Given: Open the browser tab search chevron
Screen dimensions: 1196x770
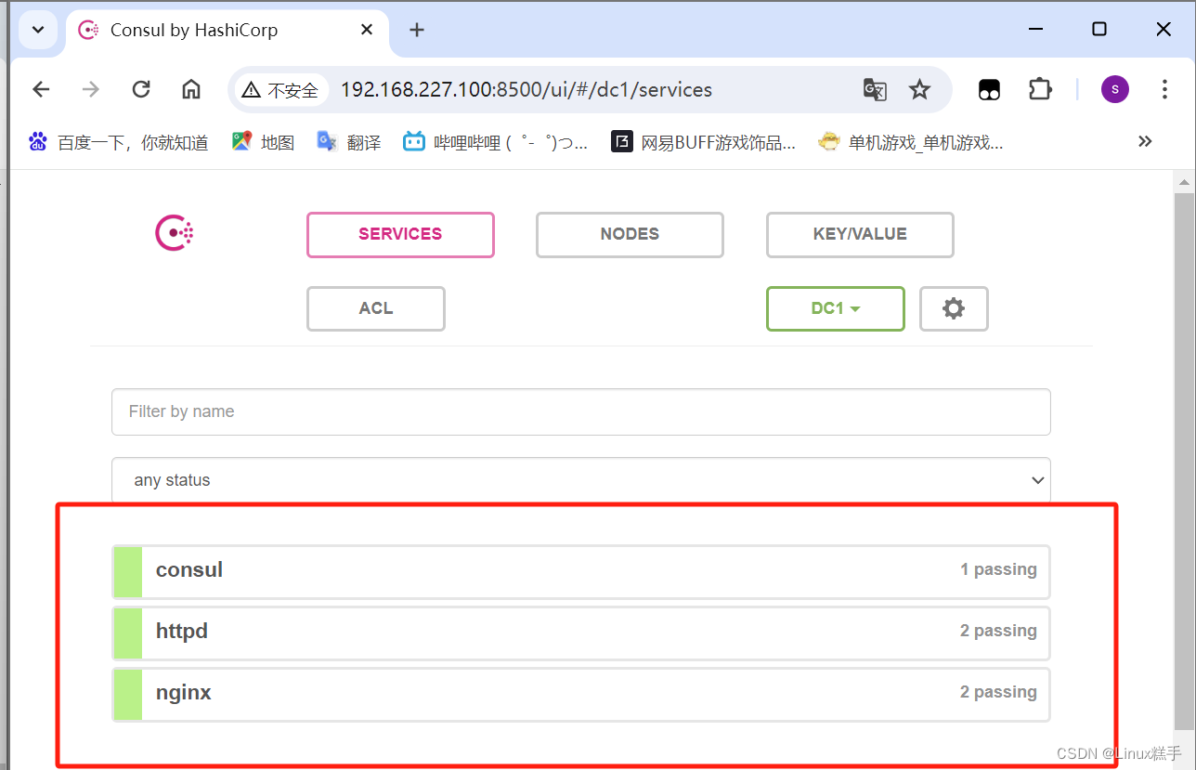Looking at the screenshot, I should coord(38,29).
